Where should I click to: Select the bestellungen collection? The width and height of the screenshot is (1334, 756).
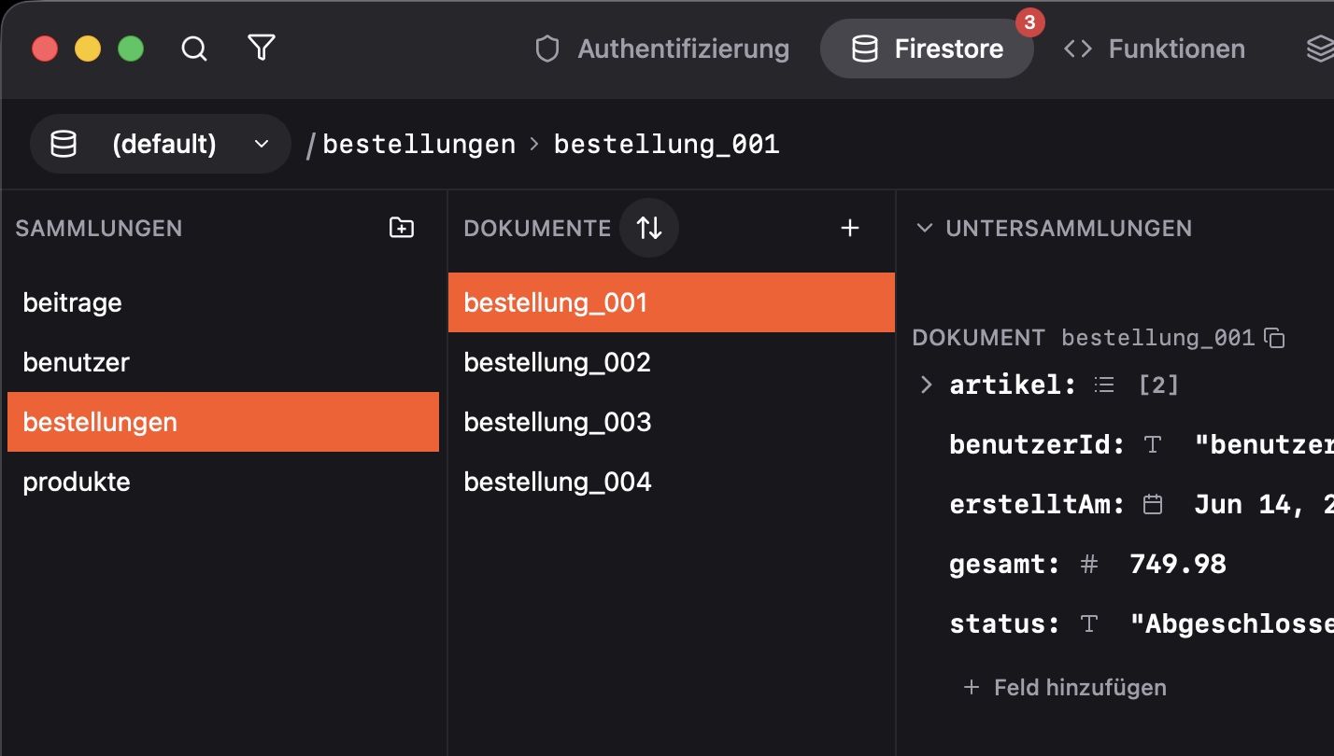pyautogui.click(x=223, y=422)
